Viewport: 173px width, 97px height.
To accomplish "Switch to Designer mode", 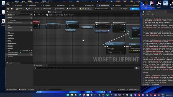I will coord(124,9).
